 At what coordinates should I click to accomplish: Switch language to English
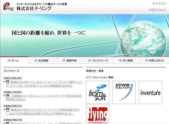click(162, 9)
